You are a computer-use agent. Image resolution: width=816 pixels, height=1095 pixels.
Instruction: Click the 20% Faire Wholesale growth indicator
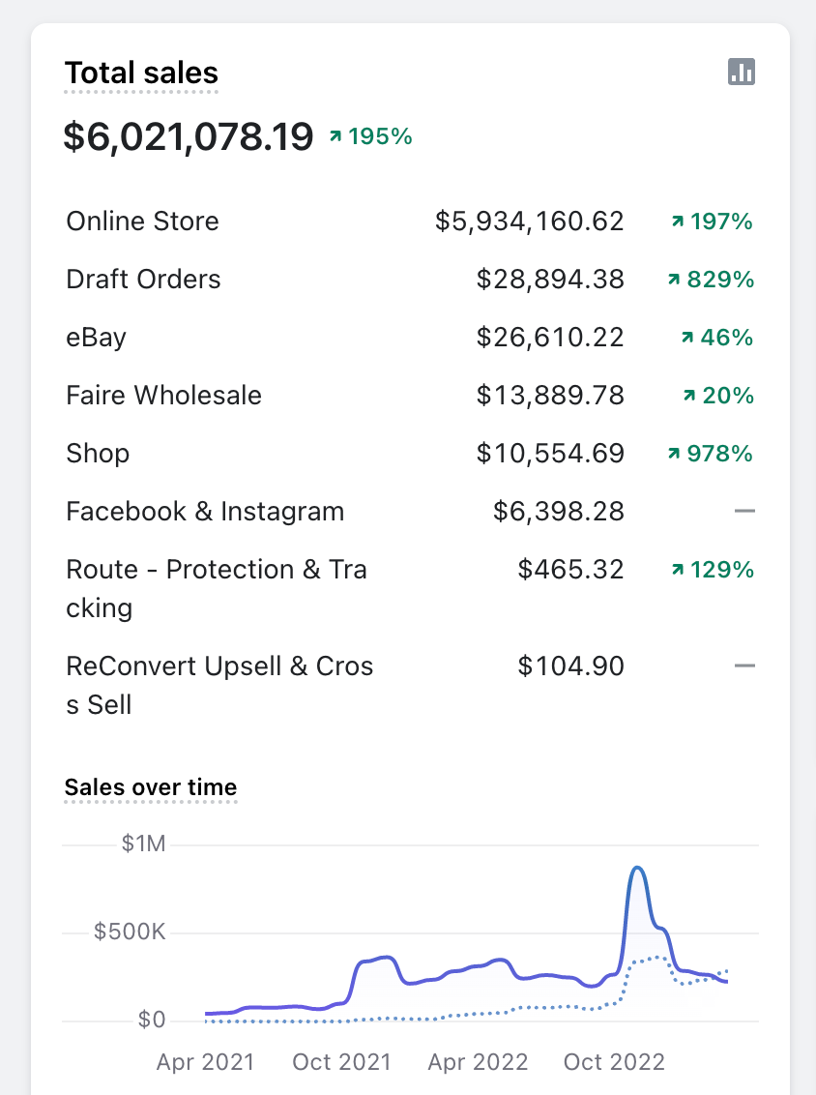pyautogui.click(x=718, y=396)
